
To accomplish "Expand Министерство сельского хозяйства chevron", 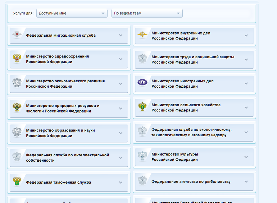I will click(x=246, y=107).
